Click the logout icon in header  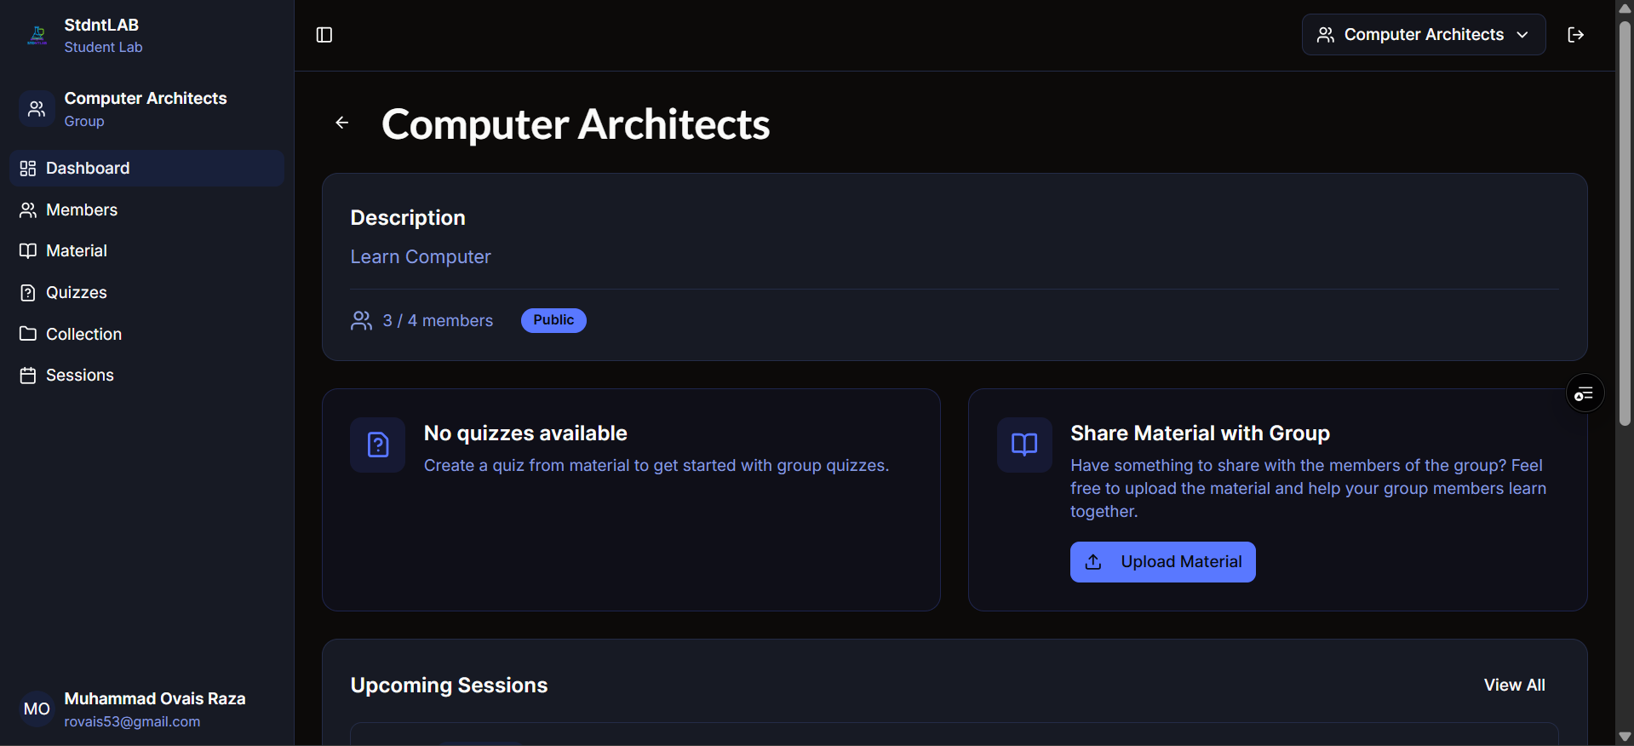(1576, 35)
